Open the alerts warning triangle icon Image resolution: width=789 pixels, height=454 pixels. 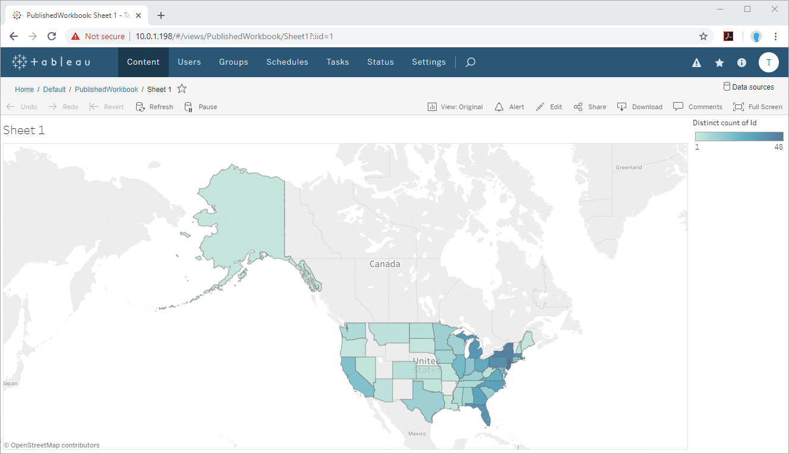point(697,63)
